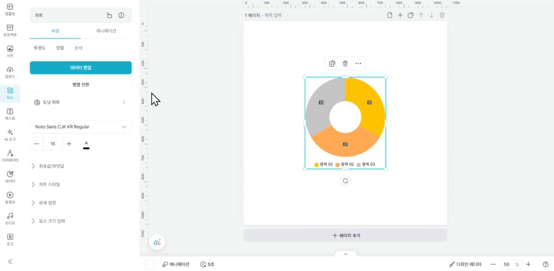Delete page with header trash icon

[x=442, y=15]
